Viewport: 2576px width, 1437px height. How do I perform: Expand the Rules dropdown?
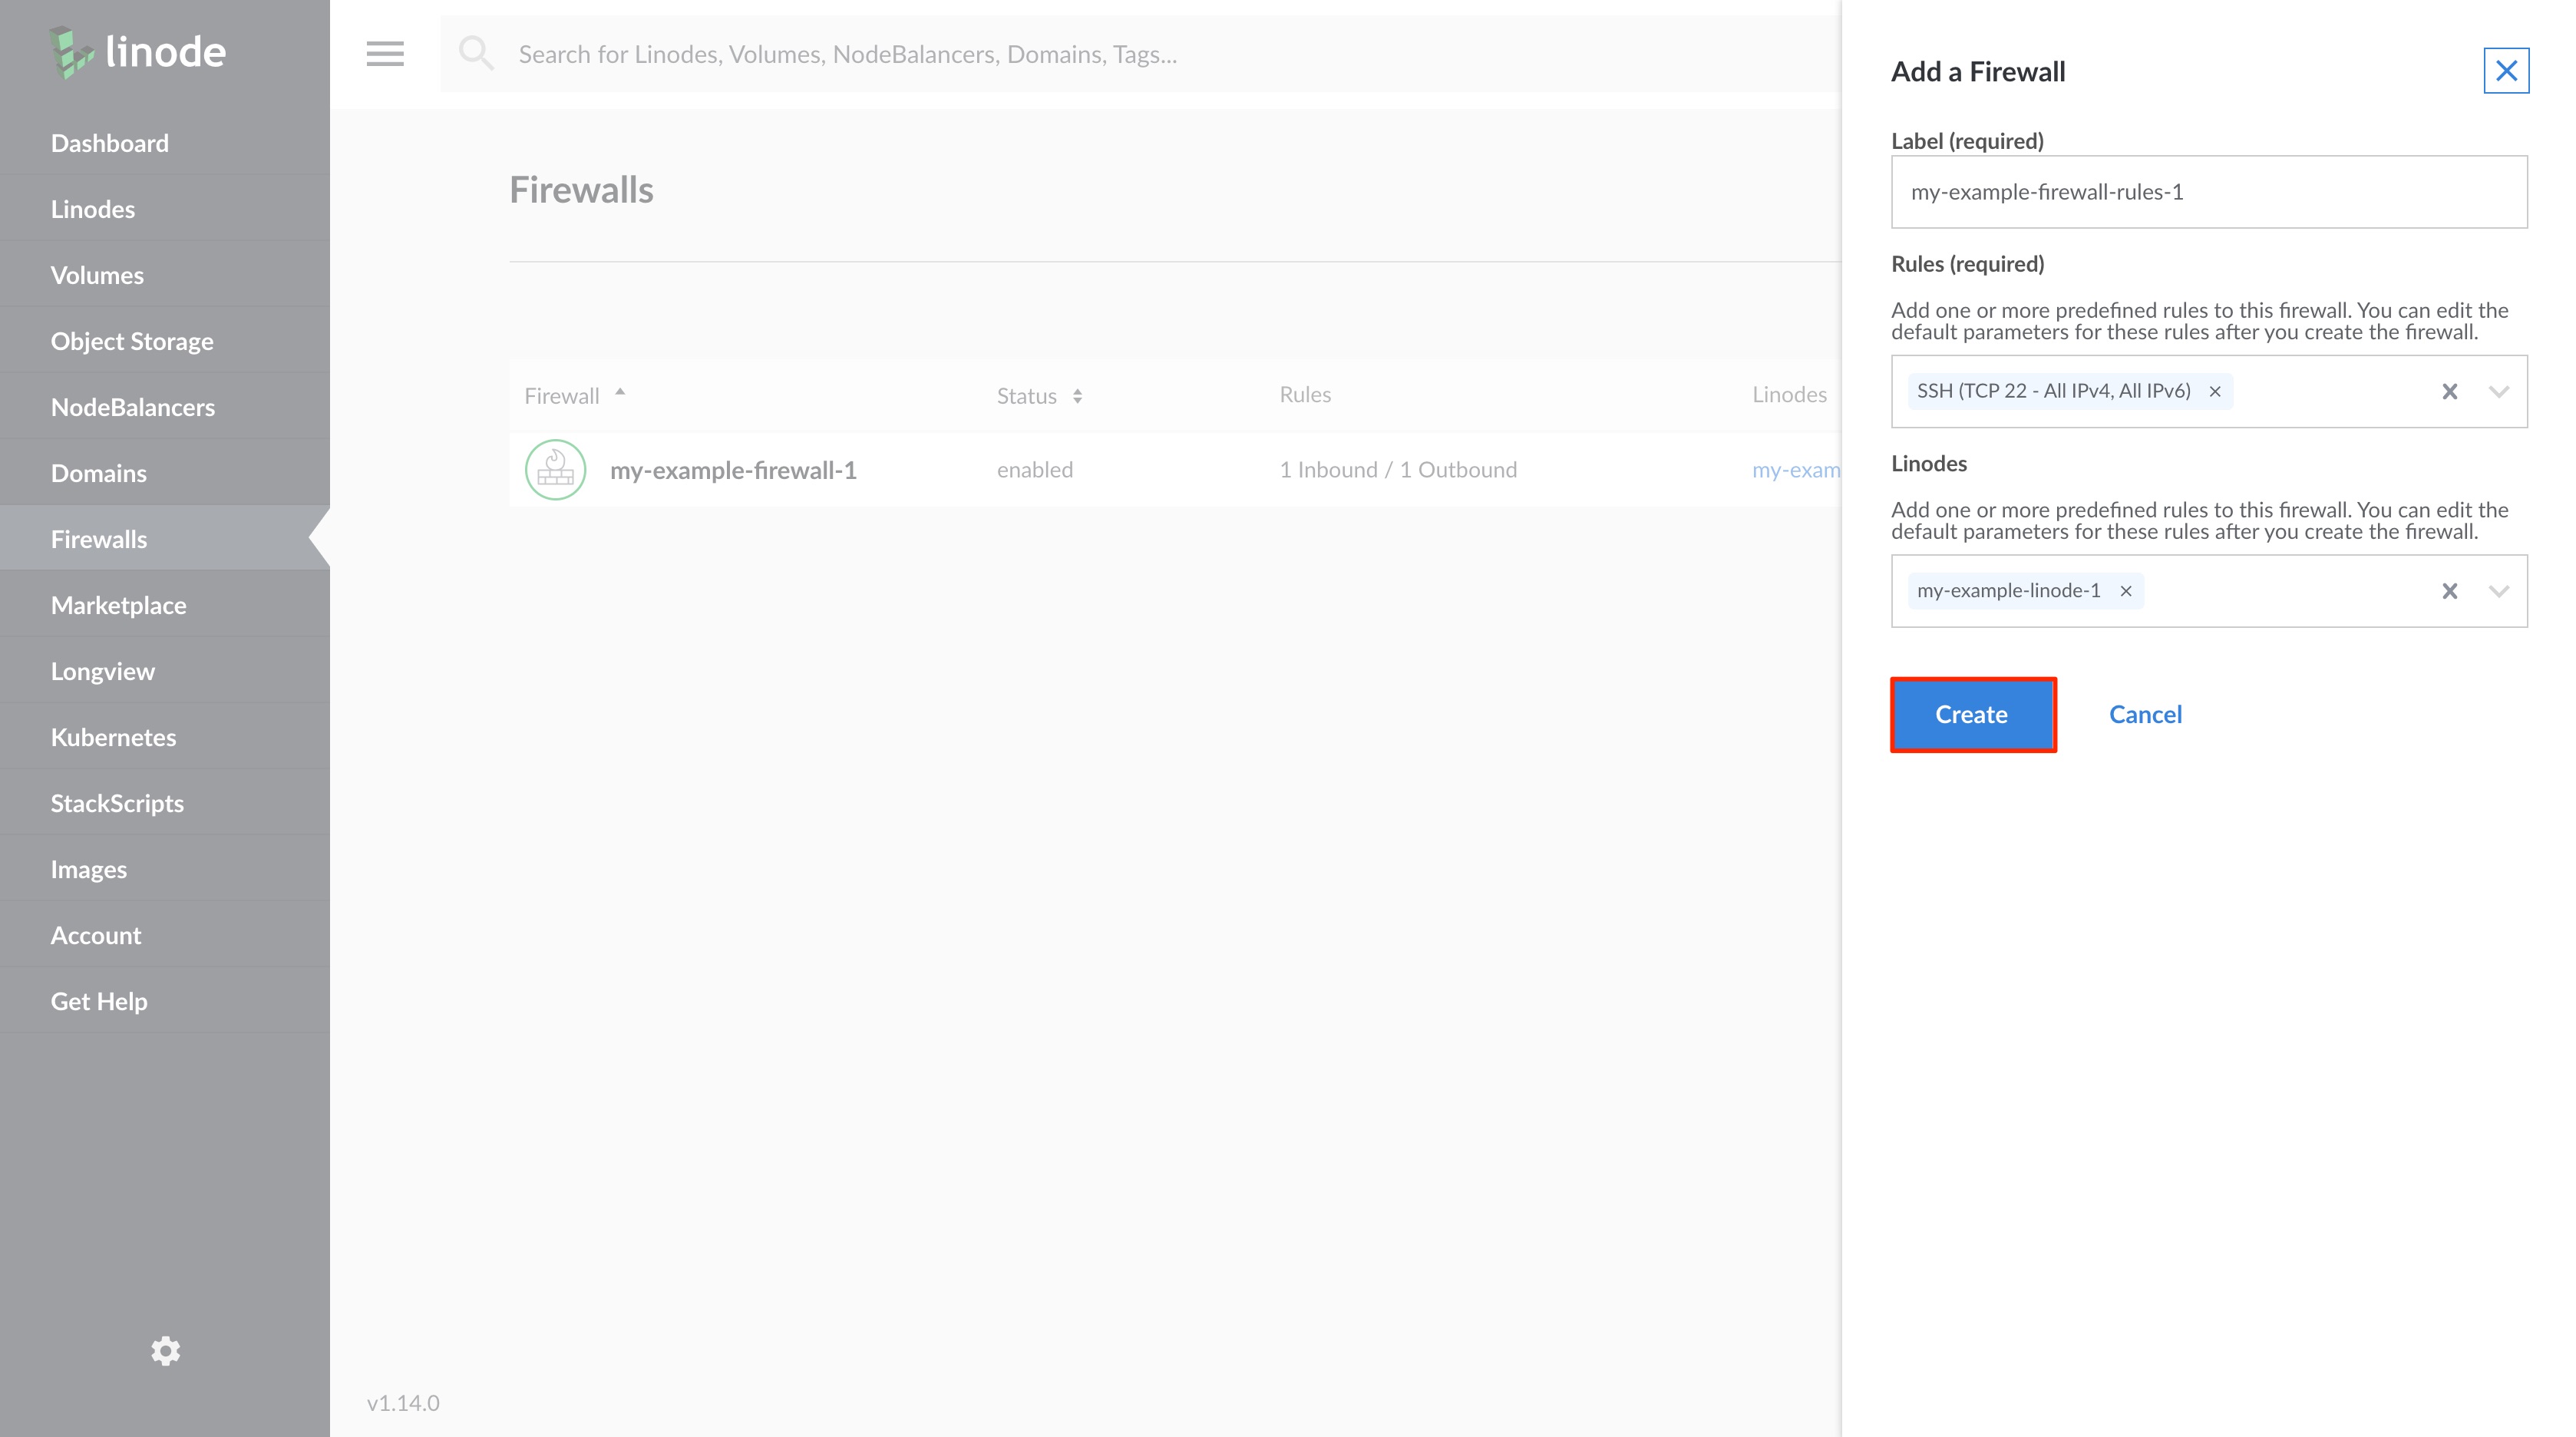2498,392
